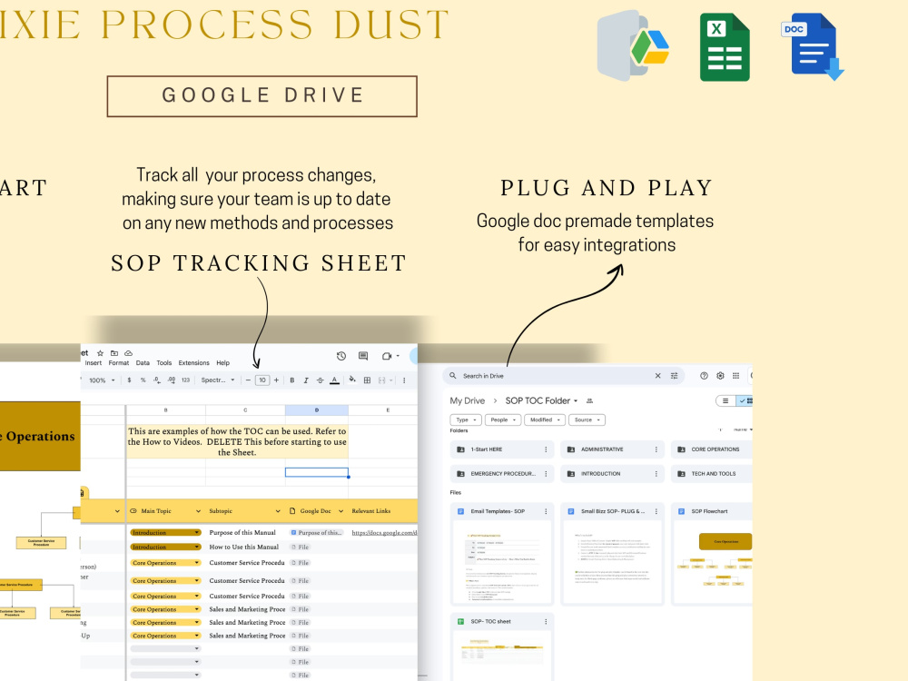Decrease font size with minus button
This screenshot has height=681, width=908.
[248, 380]
